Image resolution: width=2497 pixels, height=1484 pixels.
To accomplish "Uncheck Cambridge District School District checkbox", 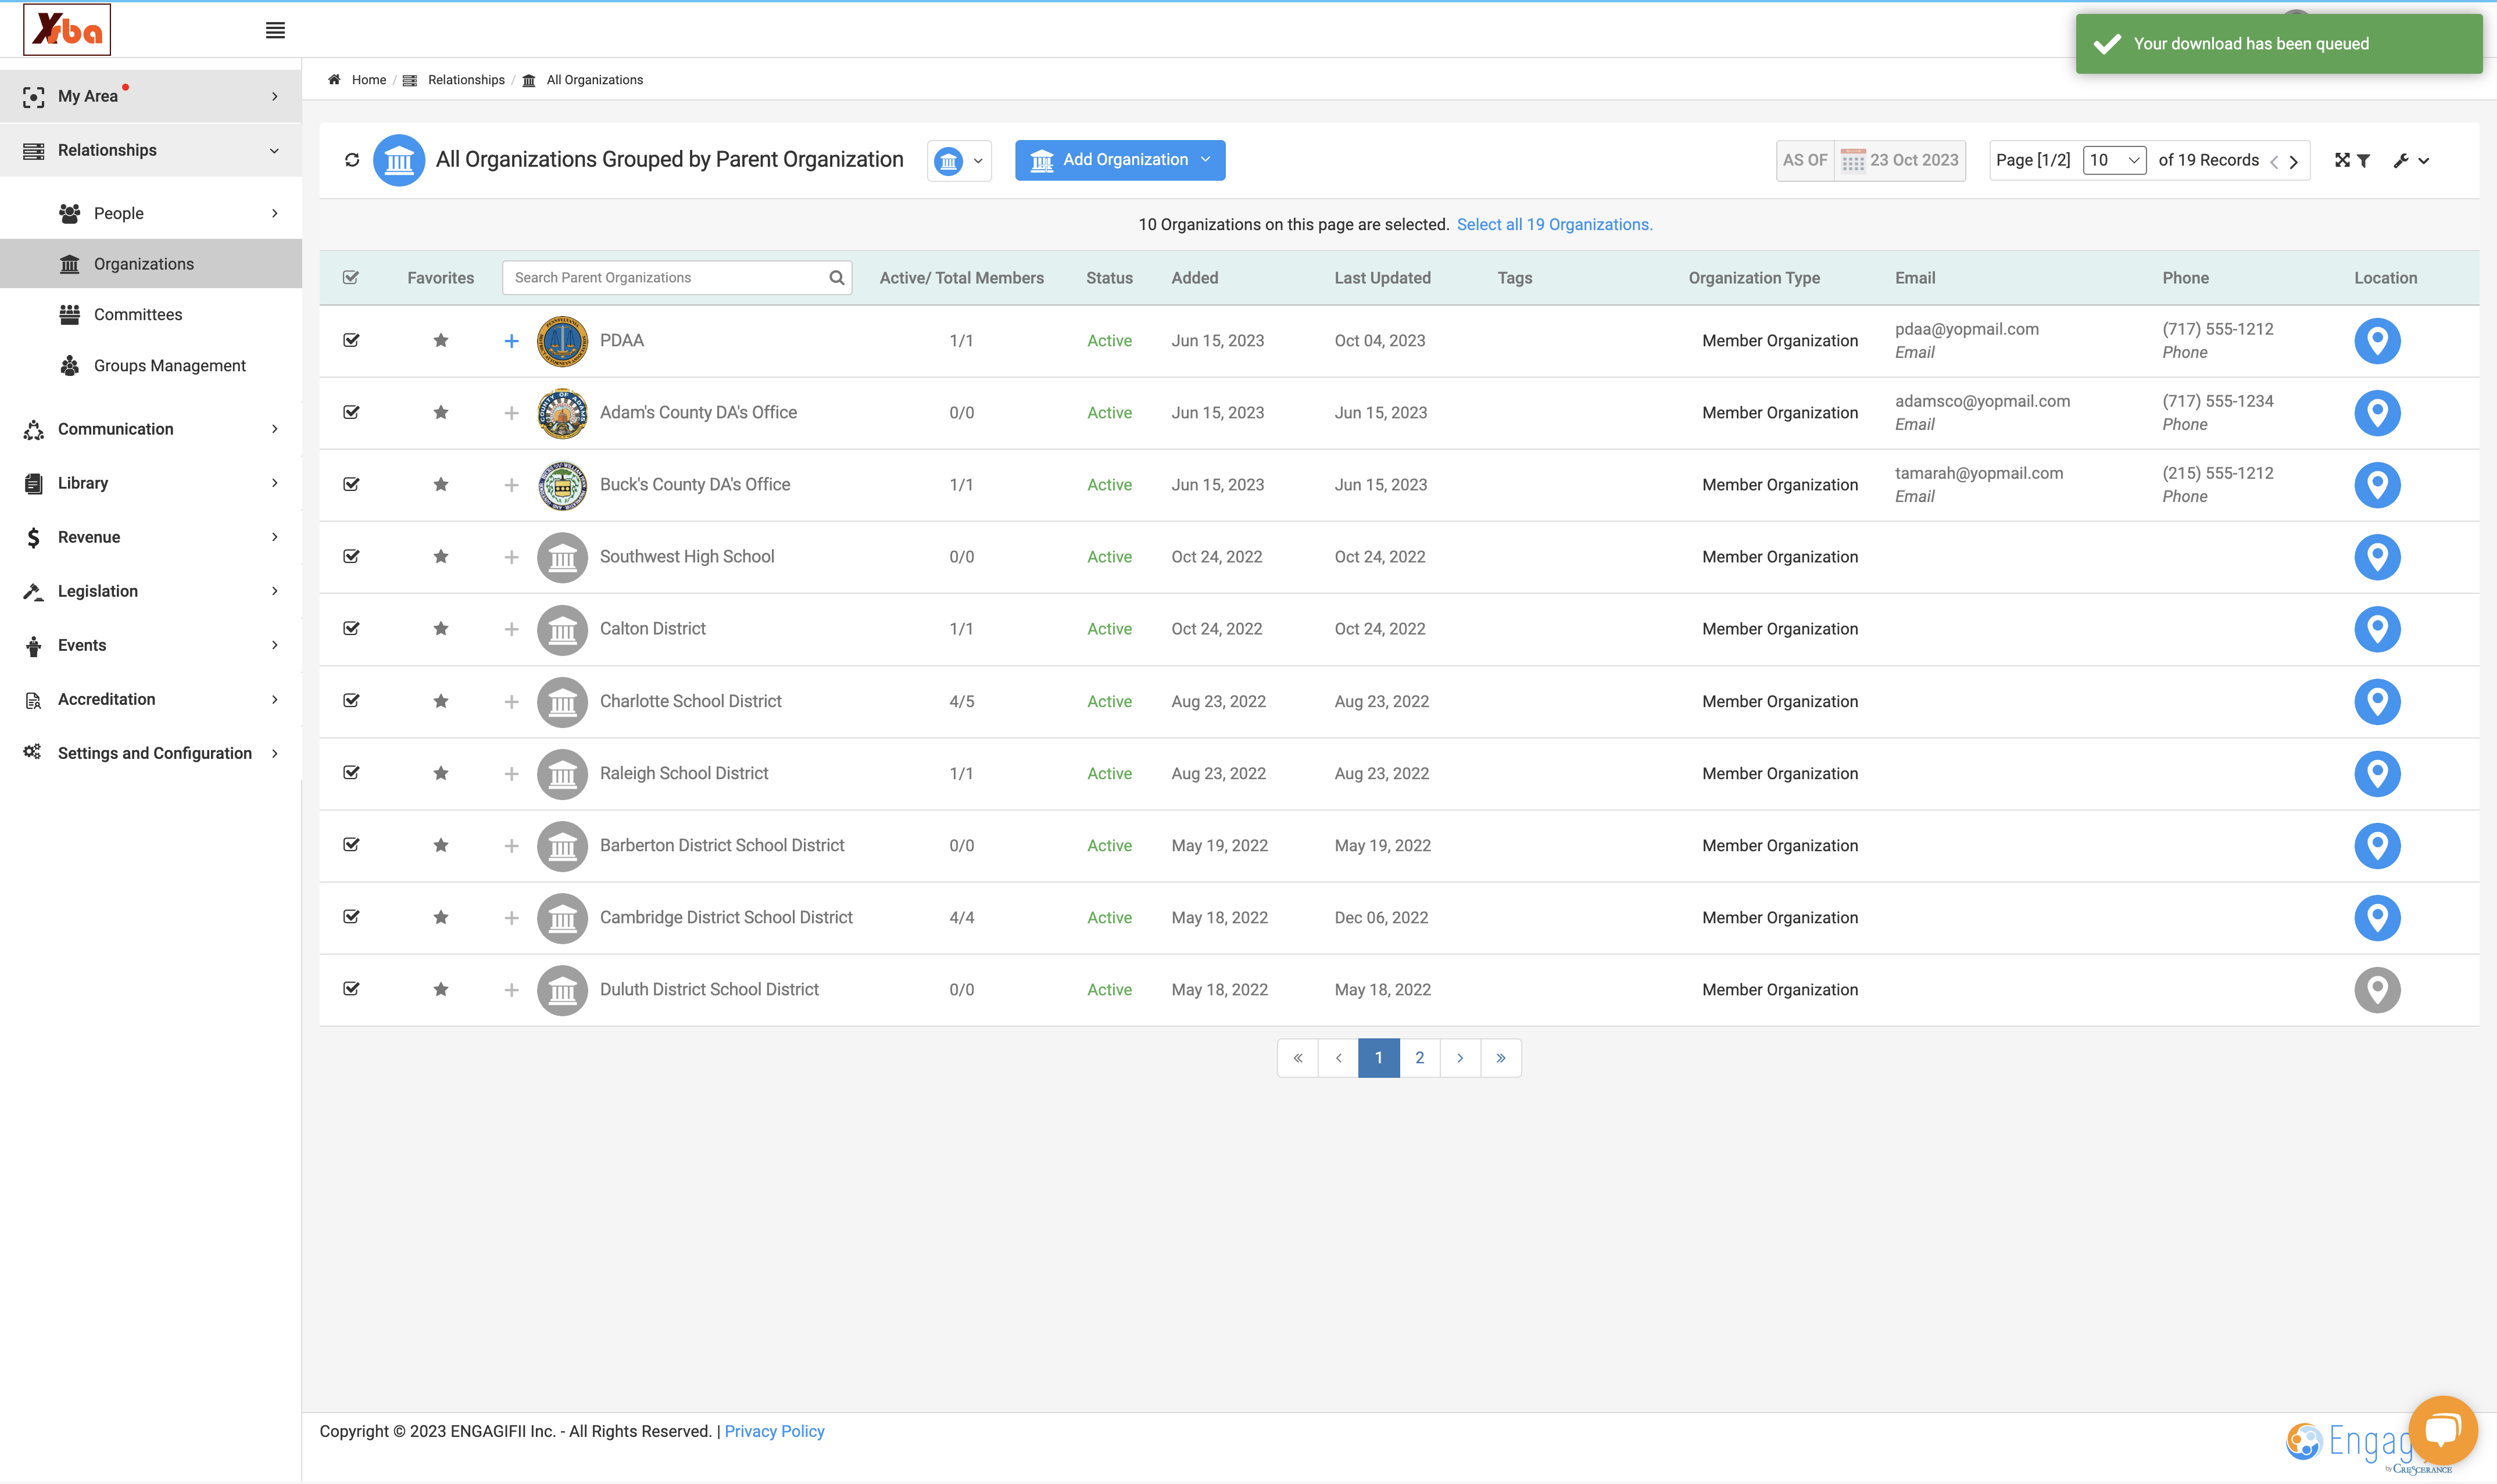I will tap(351, 917).
